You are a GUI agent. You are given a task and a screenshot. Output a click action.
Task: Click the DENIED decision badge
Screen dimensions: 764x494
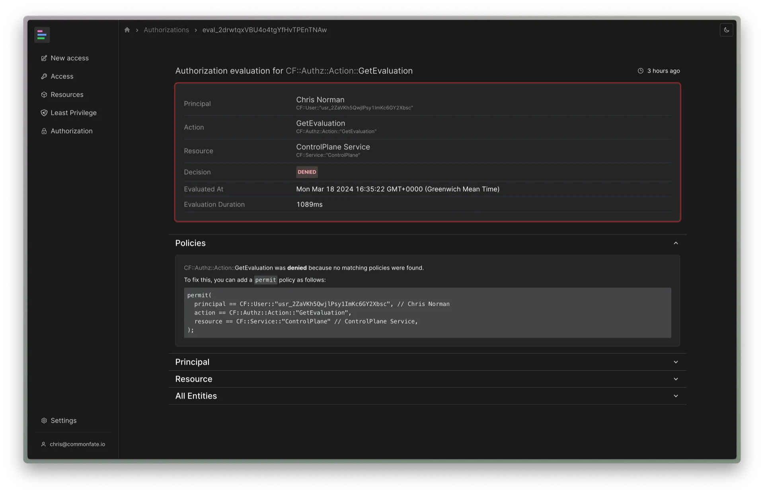307,172
